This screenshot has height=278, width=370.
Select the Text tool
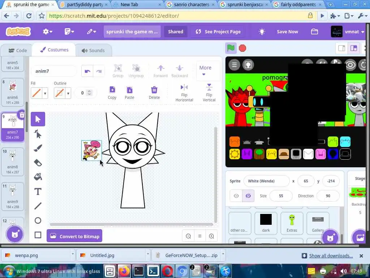(x=38, y=191)
